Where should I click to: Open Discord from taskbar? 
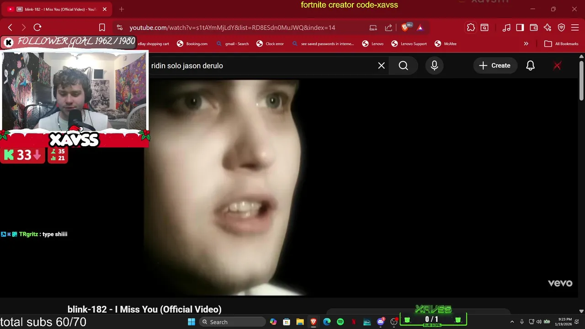tap(380, 322)
